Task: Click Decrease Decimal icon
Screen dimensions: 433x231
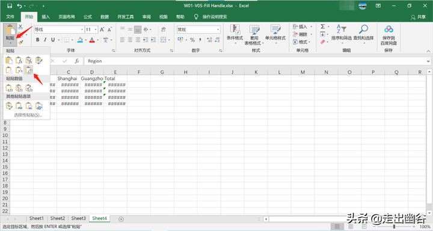Action: point(217,40)
